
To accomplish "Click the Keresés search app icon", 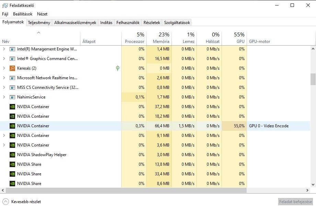I will (12, 68).
